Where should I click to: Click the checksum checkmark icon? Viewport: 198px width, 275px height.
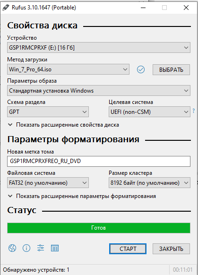[141, 69]
